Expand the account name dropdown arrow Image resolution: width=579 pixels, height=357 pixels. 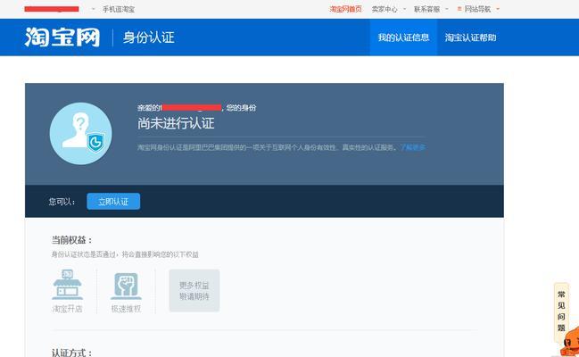coord(93,9)
